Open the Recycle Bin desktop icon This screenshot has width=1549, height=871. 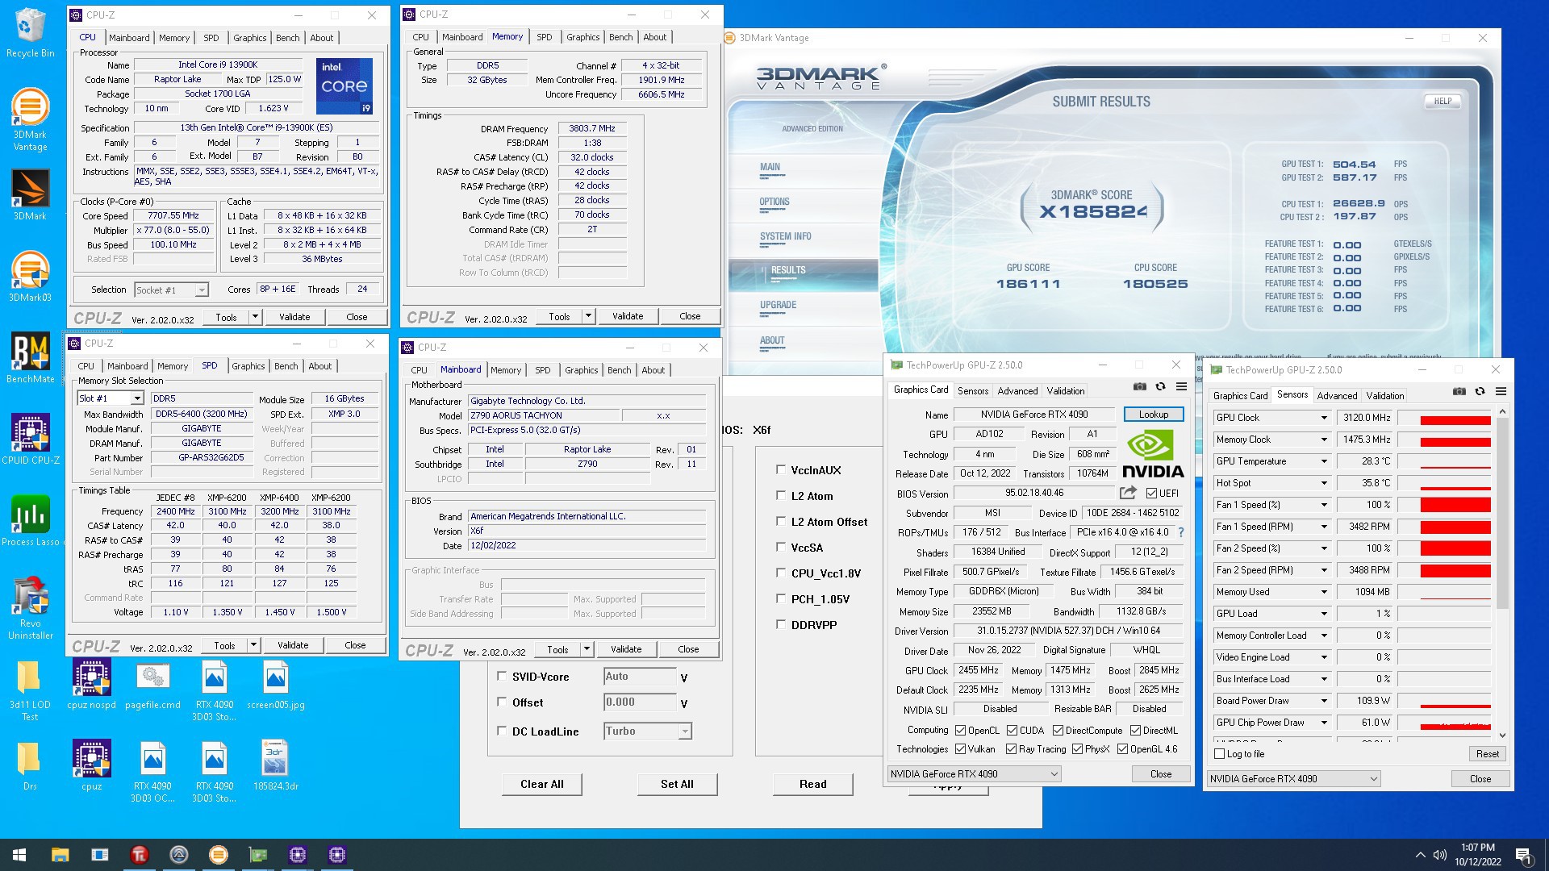[x=30, y=33]
